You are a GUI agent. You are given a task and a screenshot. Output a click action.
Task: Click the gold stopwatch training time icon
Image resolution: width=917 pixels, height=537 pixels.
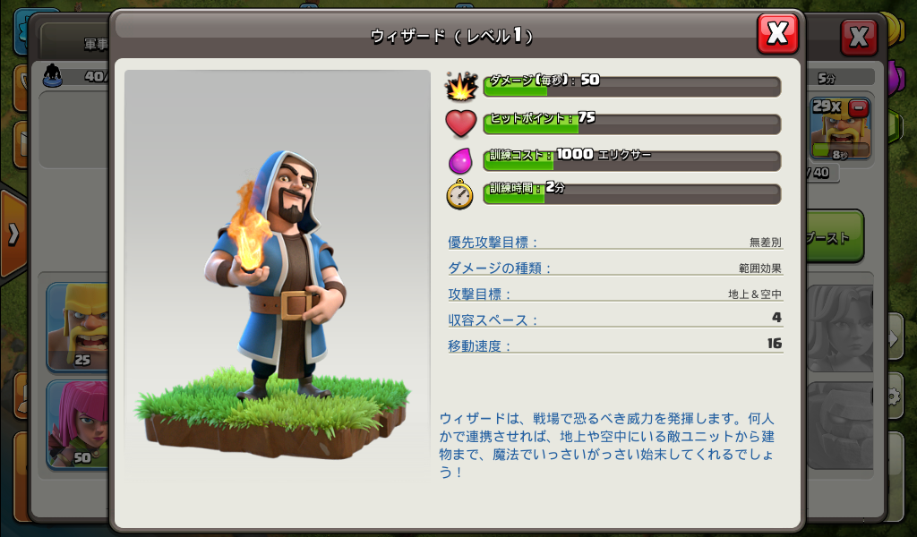click(x=459, y=194)
